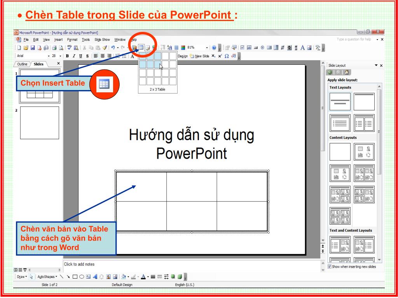Open the 81% zoom dropdown
This screenshot has height=298, width=398.
tap(207, 48)
